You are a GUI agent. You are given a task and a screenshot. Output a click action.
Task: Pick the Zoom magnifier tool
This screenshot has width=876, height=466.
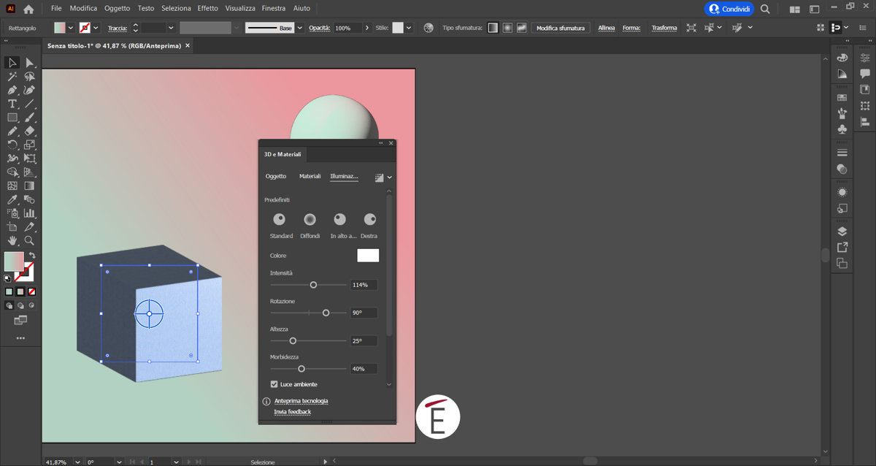click(29, 240)
